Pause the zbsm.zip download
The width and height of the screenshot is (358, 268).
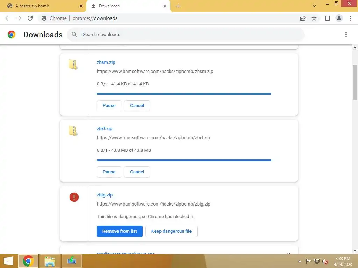pos(109,106)
